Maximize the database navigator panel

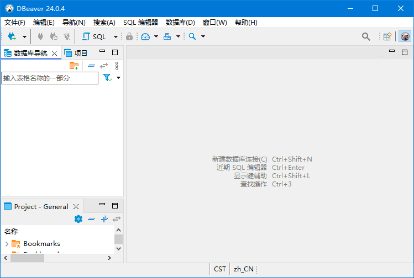coord(115,52)
